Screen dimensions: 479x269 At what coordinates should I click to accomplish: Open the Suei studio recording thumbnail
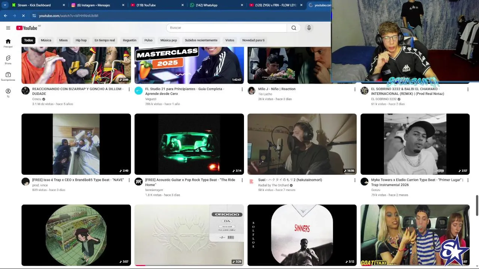pos(302,144)
